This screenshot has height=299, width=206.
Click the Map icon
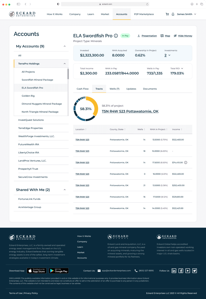pos(162,36)
